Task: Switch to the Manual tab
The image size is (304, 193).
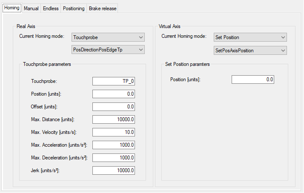Action: [x=31, y=9]
